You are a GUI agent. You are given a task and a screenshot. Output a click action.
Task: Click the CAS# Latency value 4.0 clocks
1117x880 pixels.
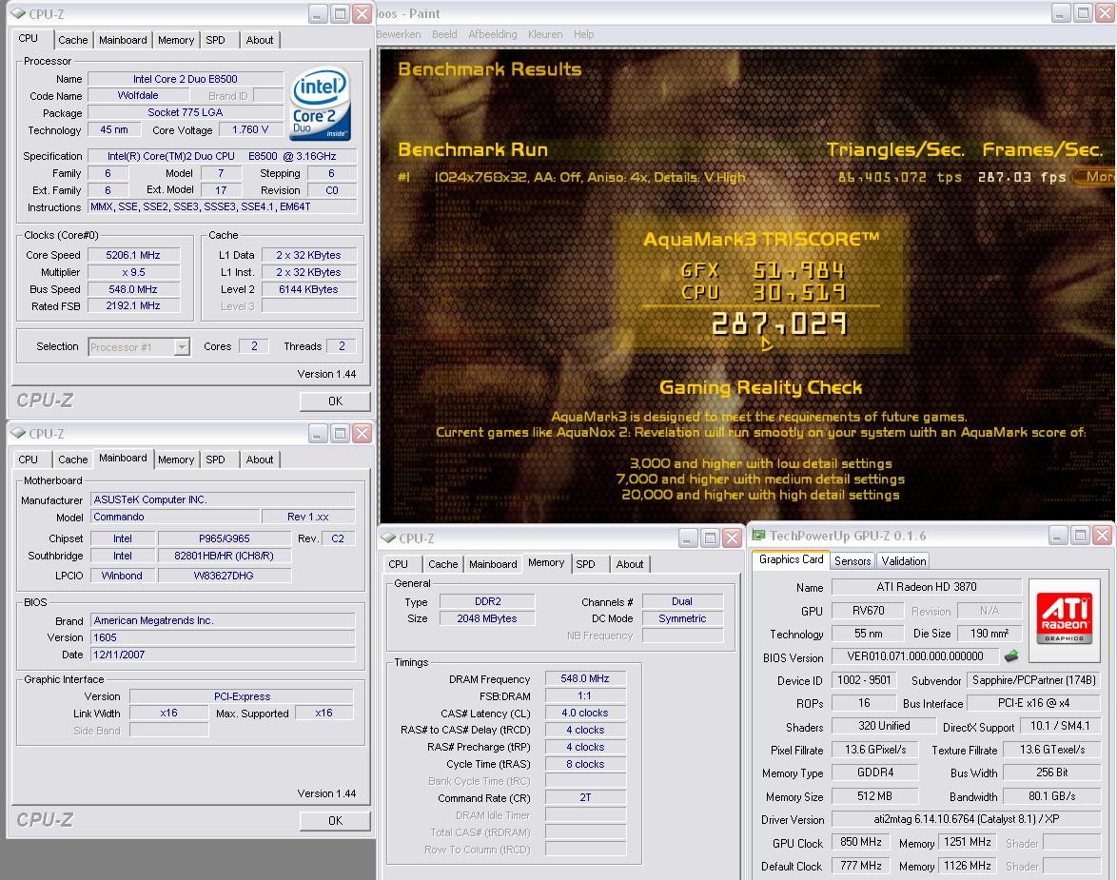585,713
